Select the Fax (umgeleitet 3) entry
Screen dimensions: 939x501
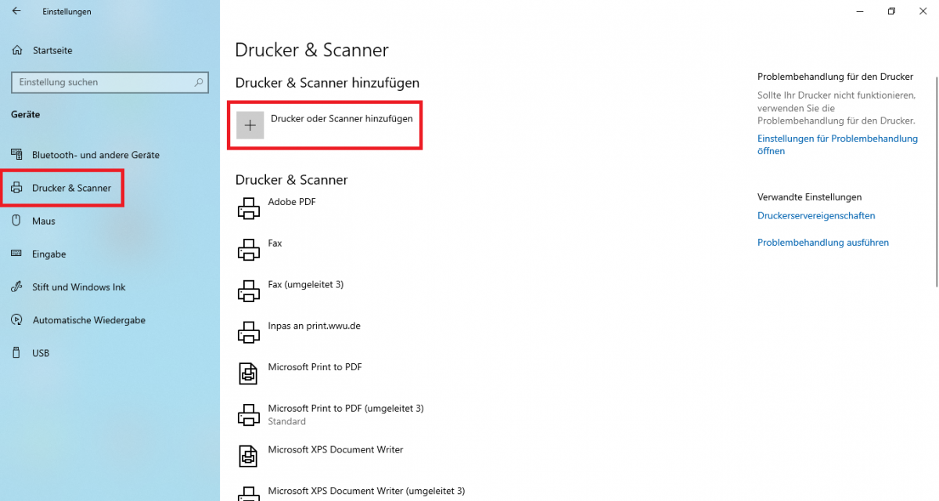click(306, 285)
